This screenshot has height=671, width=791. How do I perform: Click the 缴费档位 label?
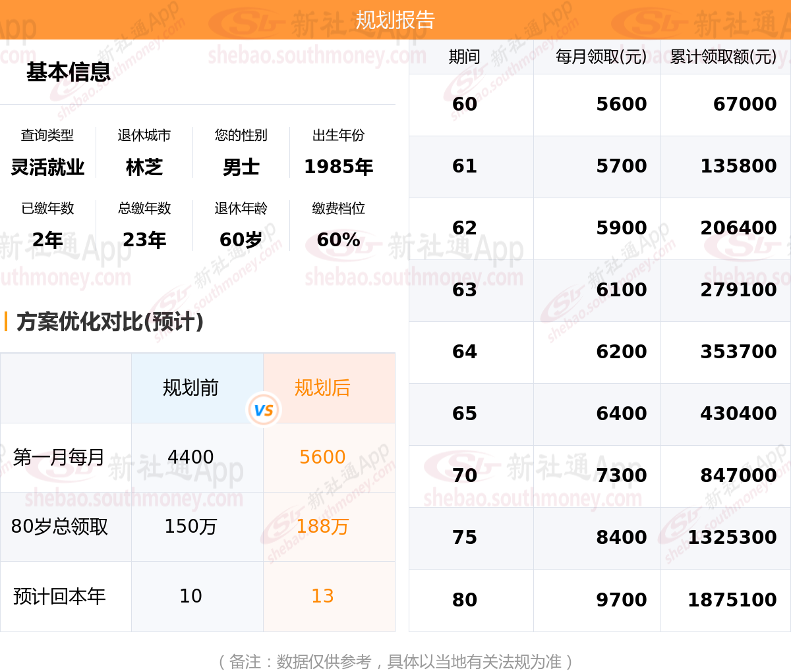[x=338, y=208]
